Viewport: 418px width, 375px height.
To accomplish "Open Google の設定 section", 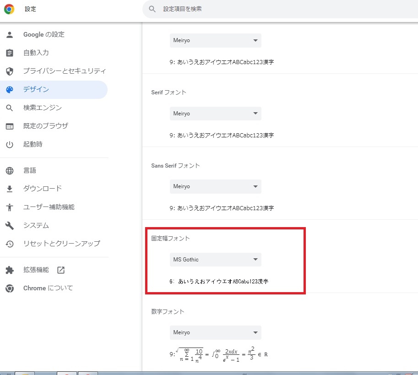I will tap(43, 35).
